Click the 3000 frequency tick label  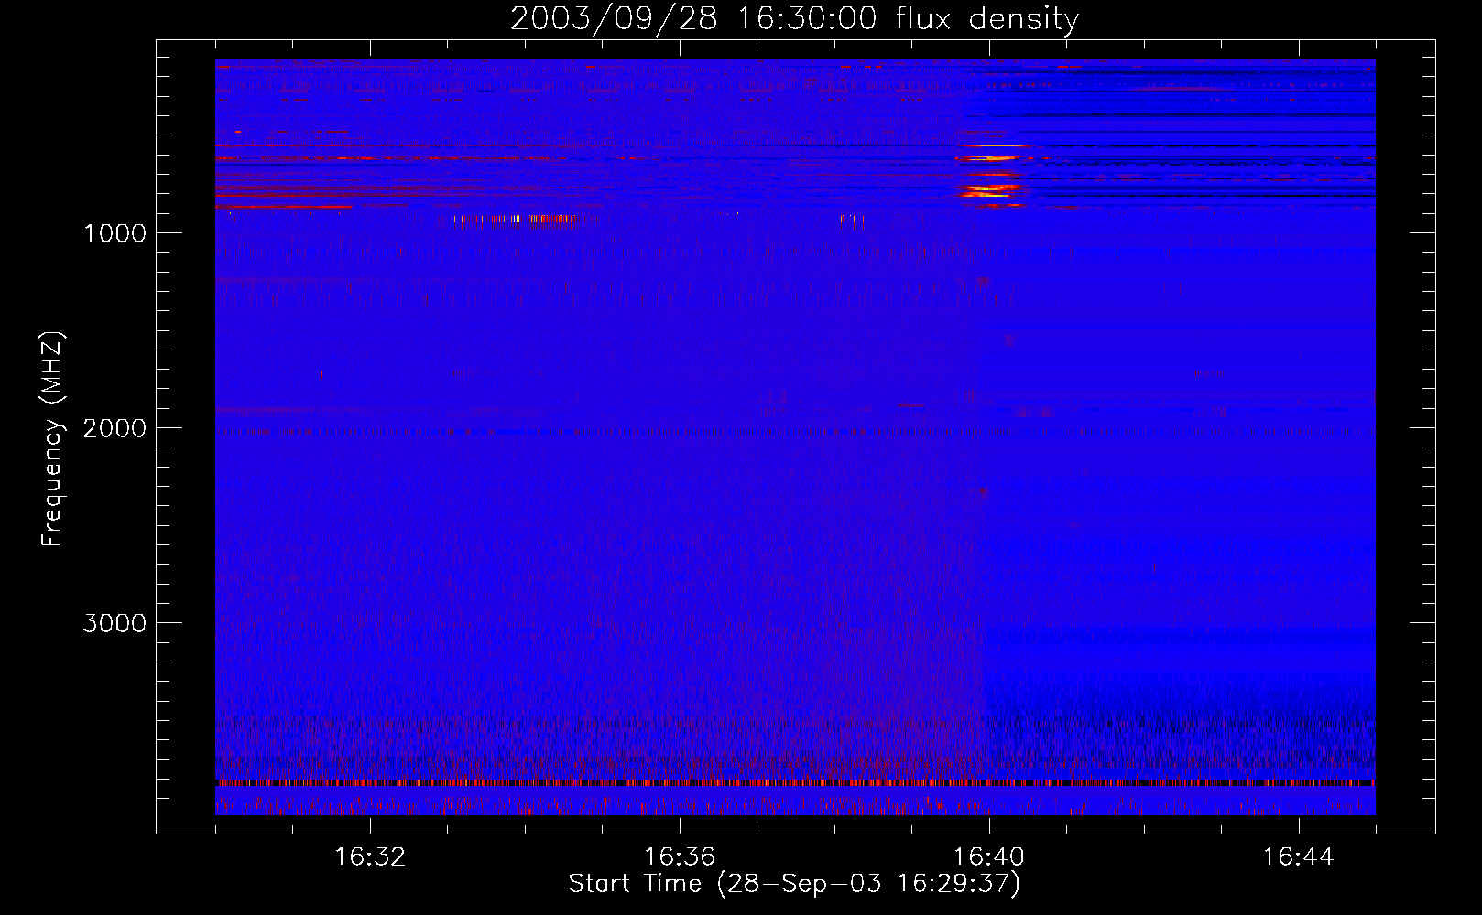click(114, 623)
